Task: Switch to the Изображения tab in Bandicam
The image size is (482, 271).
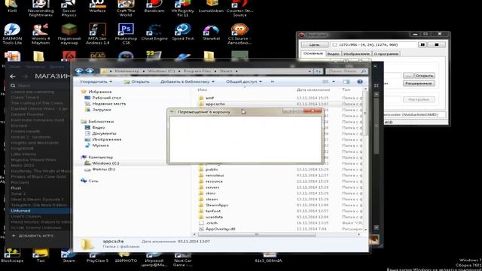Action: click(x=356, y=53)
